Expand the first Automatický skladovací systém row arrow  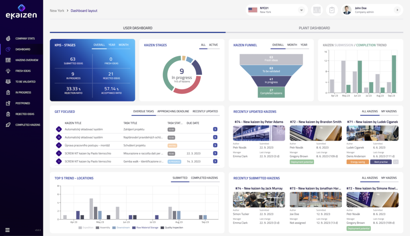point(215,129)
